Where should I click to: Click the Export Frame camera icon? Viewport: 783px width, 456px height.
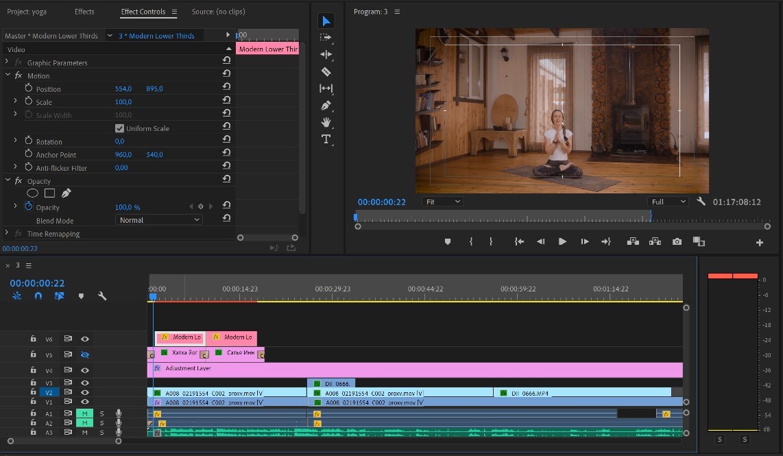click(677, 241)
